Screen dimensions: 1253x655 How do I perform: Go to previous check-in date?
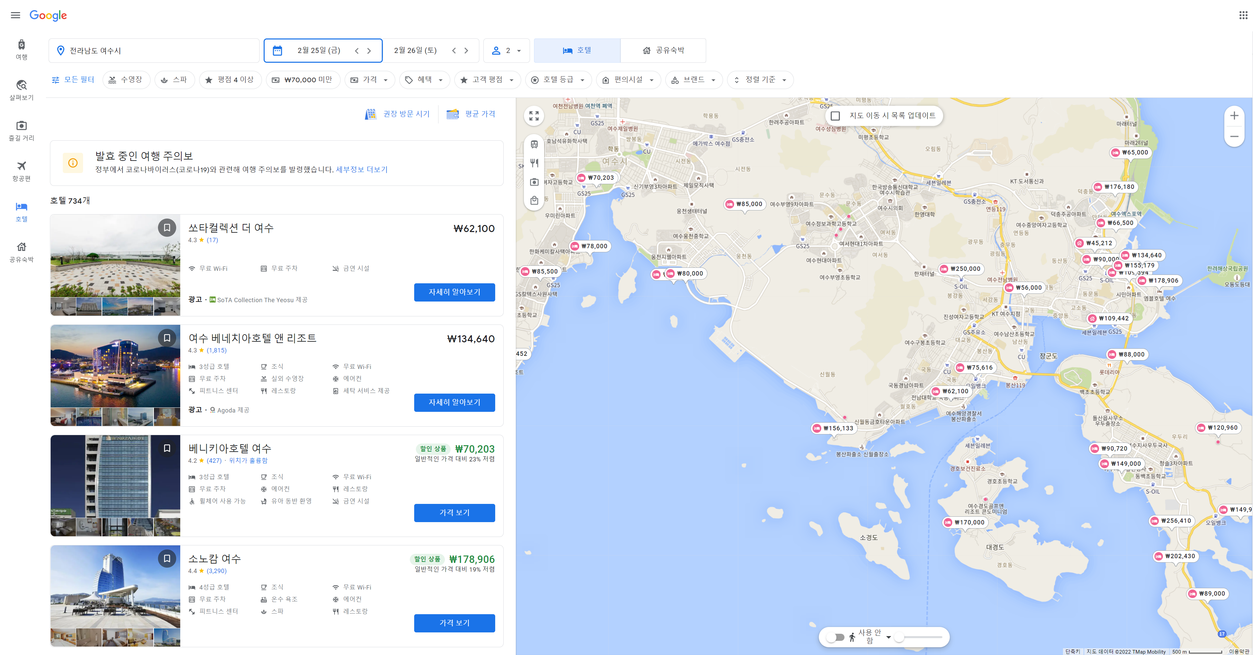point(356,51)
